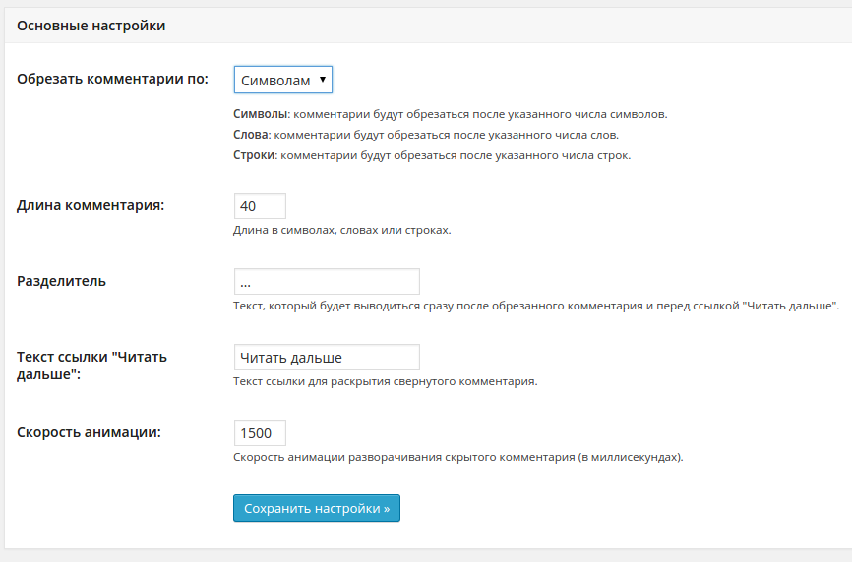Click the "Скорость анимации:" label
This screenshot has height=562, width=852.
click(x=90, y=432)
